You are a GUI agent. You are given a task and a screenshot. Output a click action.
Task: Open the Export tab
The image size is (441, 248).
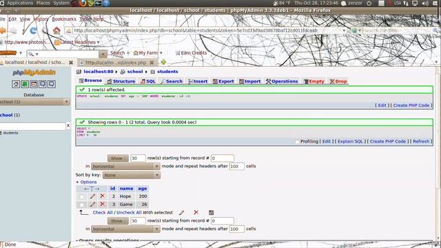223,81
